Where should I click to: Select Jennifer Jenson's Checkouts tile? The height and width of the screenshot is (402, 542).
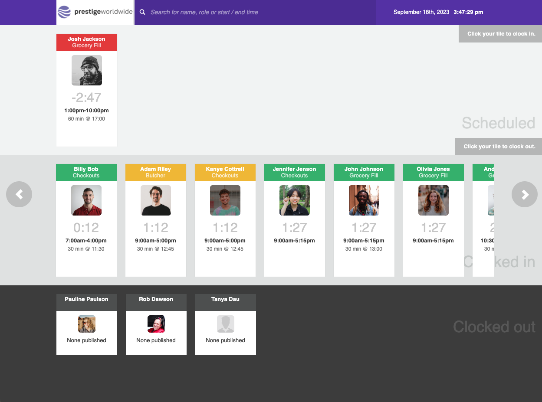[295, 220]
